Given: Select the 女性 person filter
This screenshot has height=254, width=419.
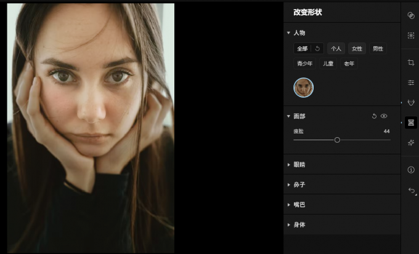Looking at the screenshot, I should pyautogui.click(x=357, y=49).
